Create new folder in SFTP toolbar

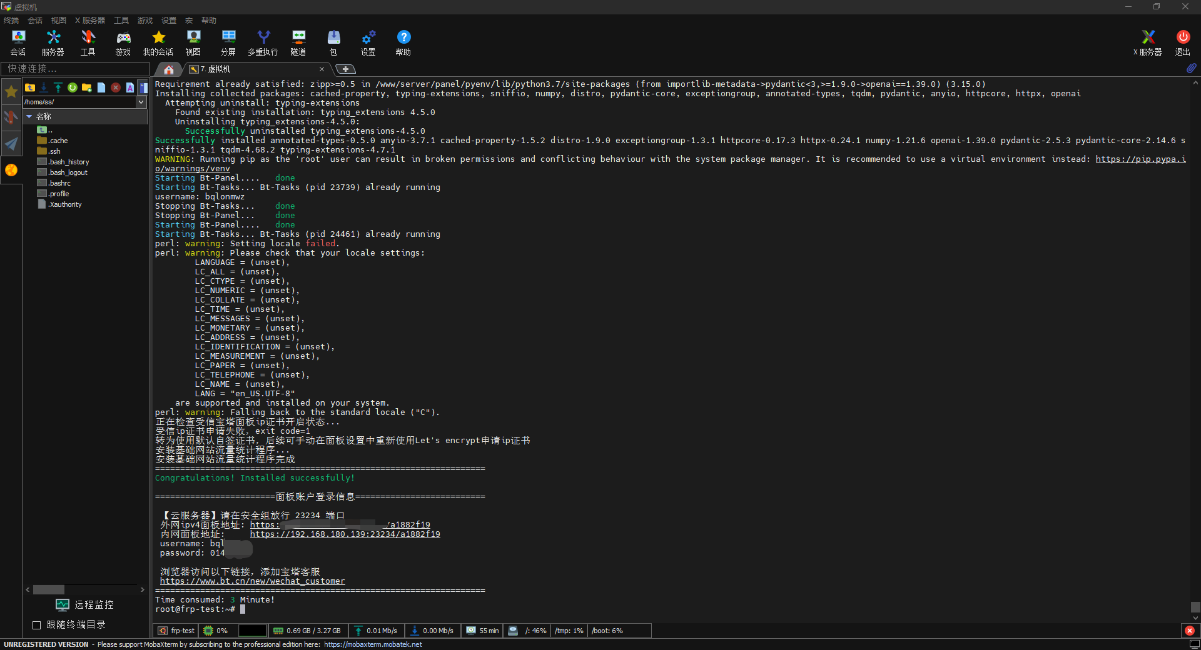pyautogui.click(x=87, y=87)
